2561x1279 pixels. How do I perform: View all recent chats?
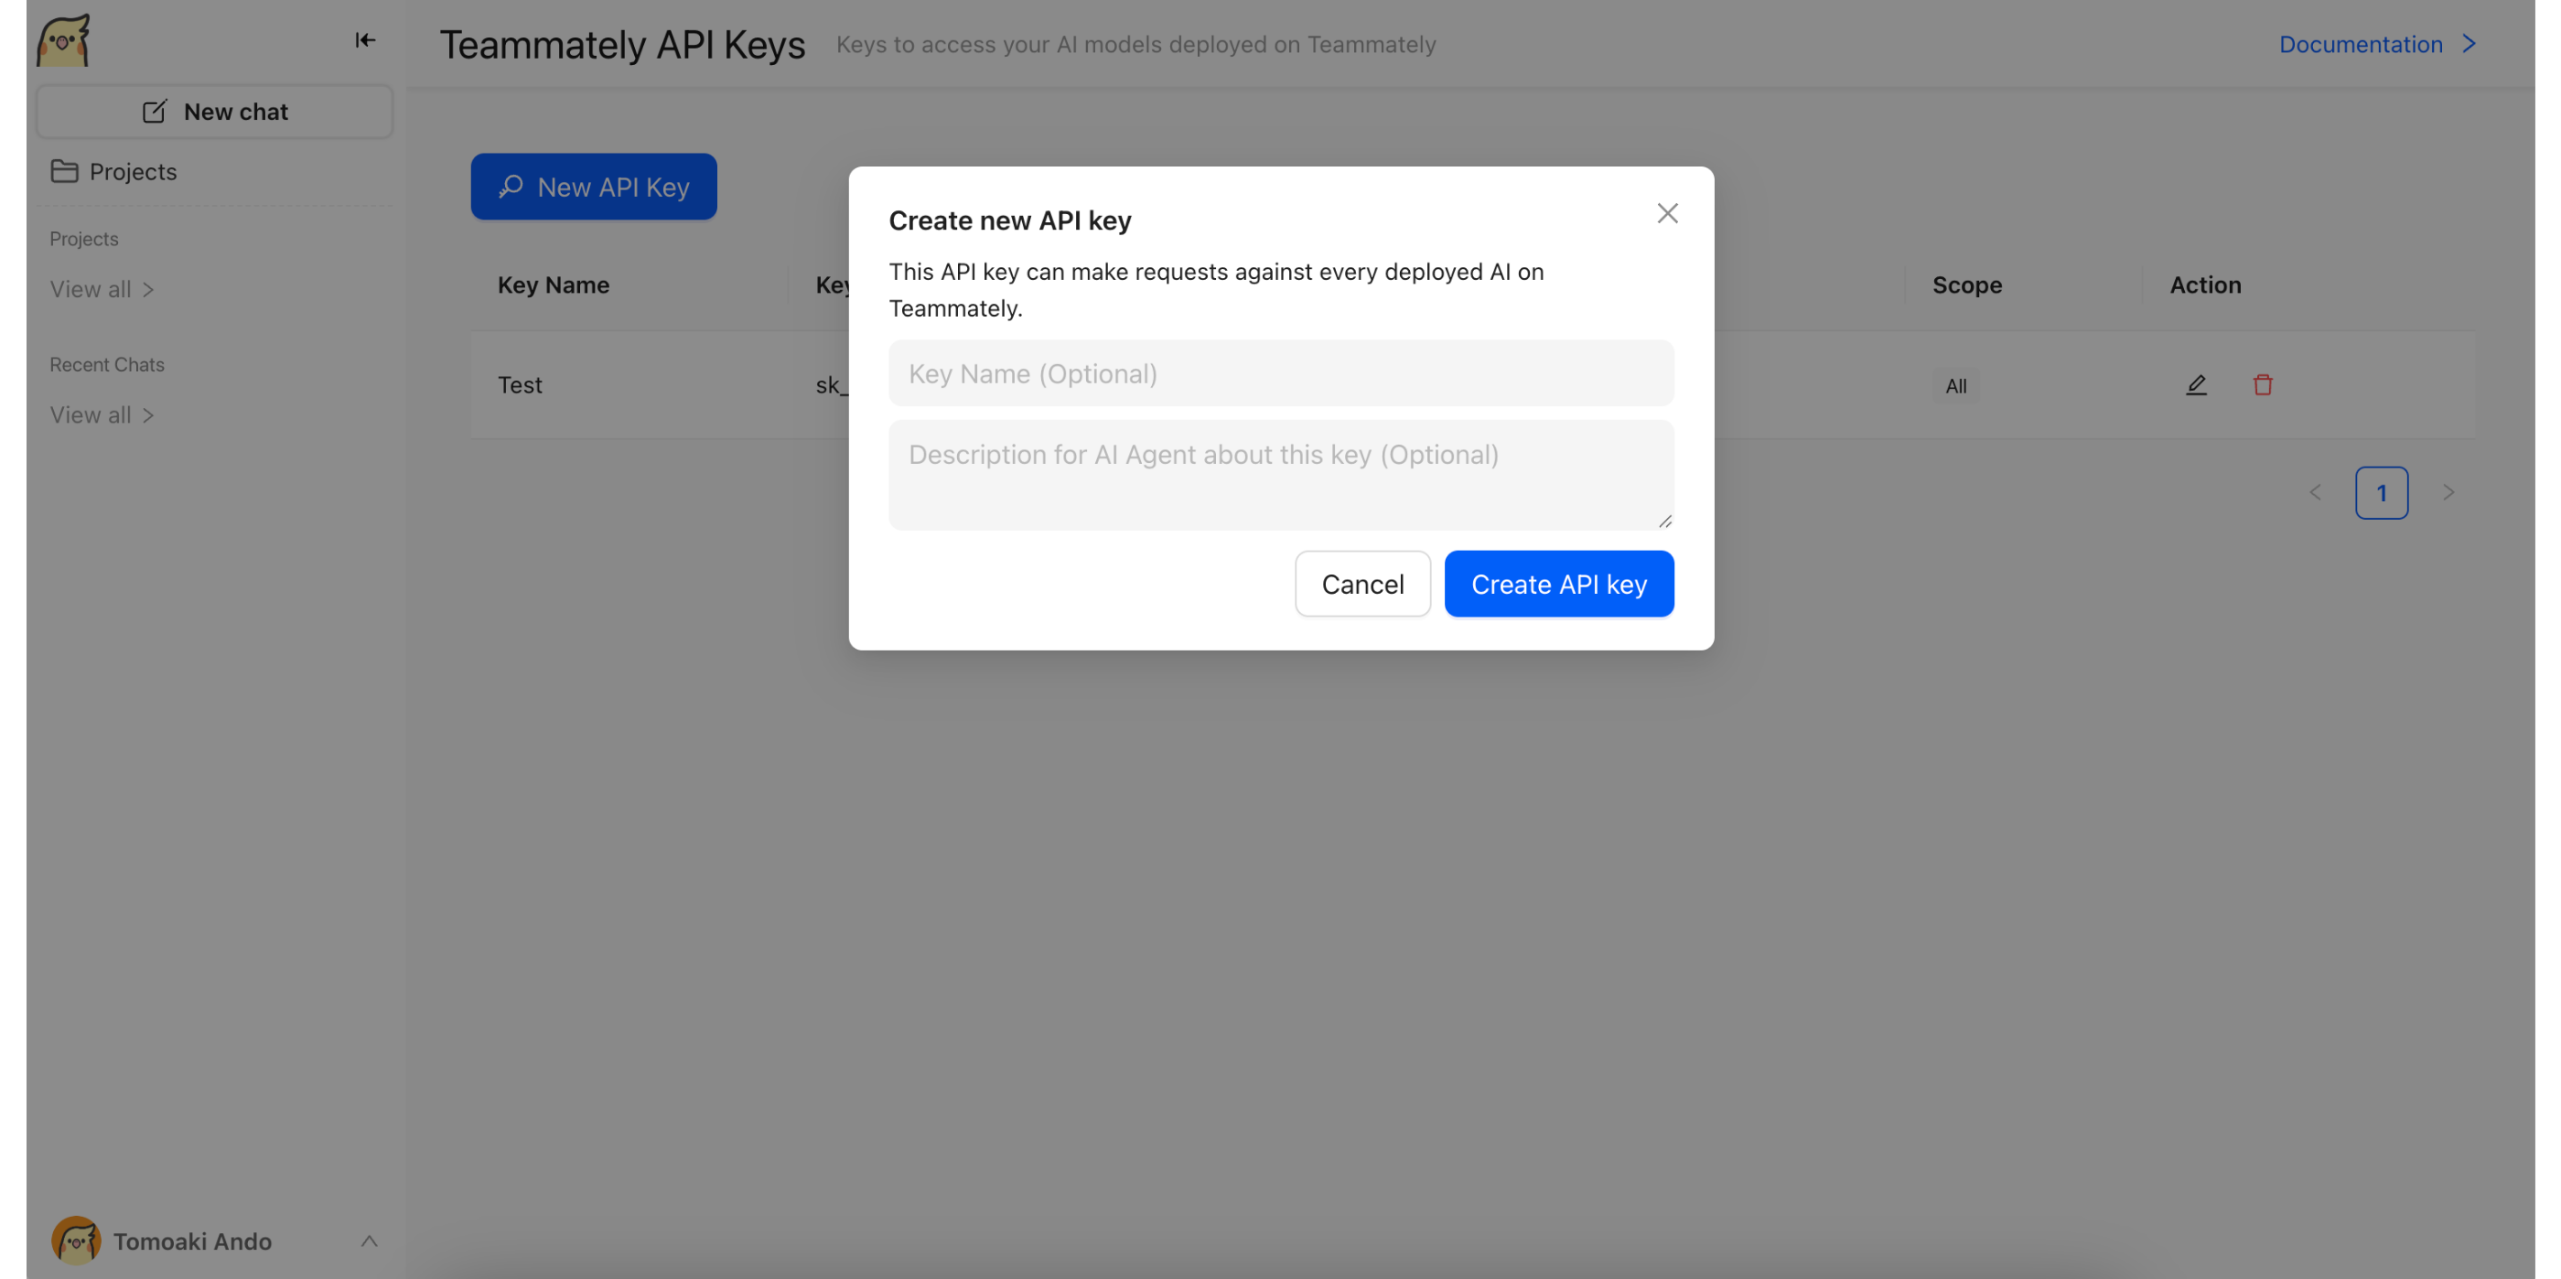tap(102, 414)
